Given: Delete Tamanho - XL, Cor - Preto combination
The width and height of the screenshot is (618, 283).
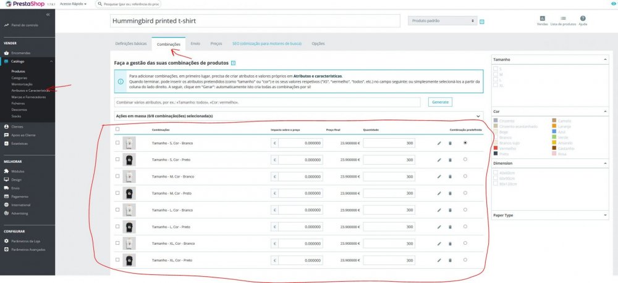Looking at the screenshot, I should 450,260.
